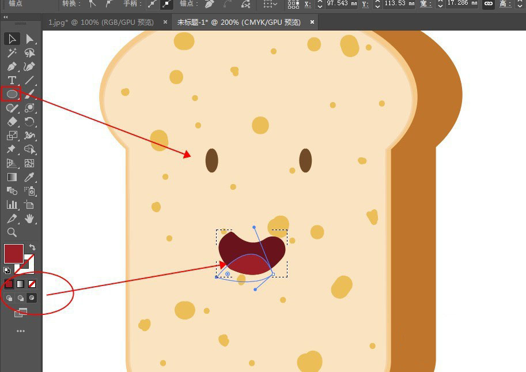Select the Blob Brush tool
This screenshot has width=526, height=372.
click(29, 108)
